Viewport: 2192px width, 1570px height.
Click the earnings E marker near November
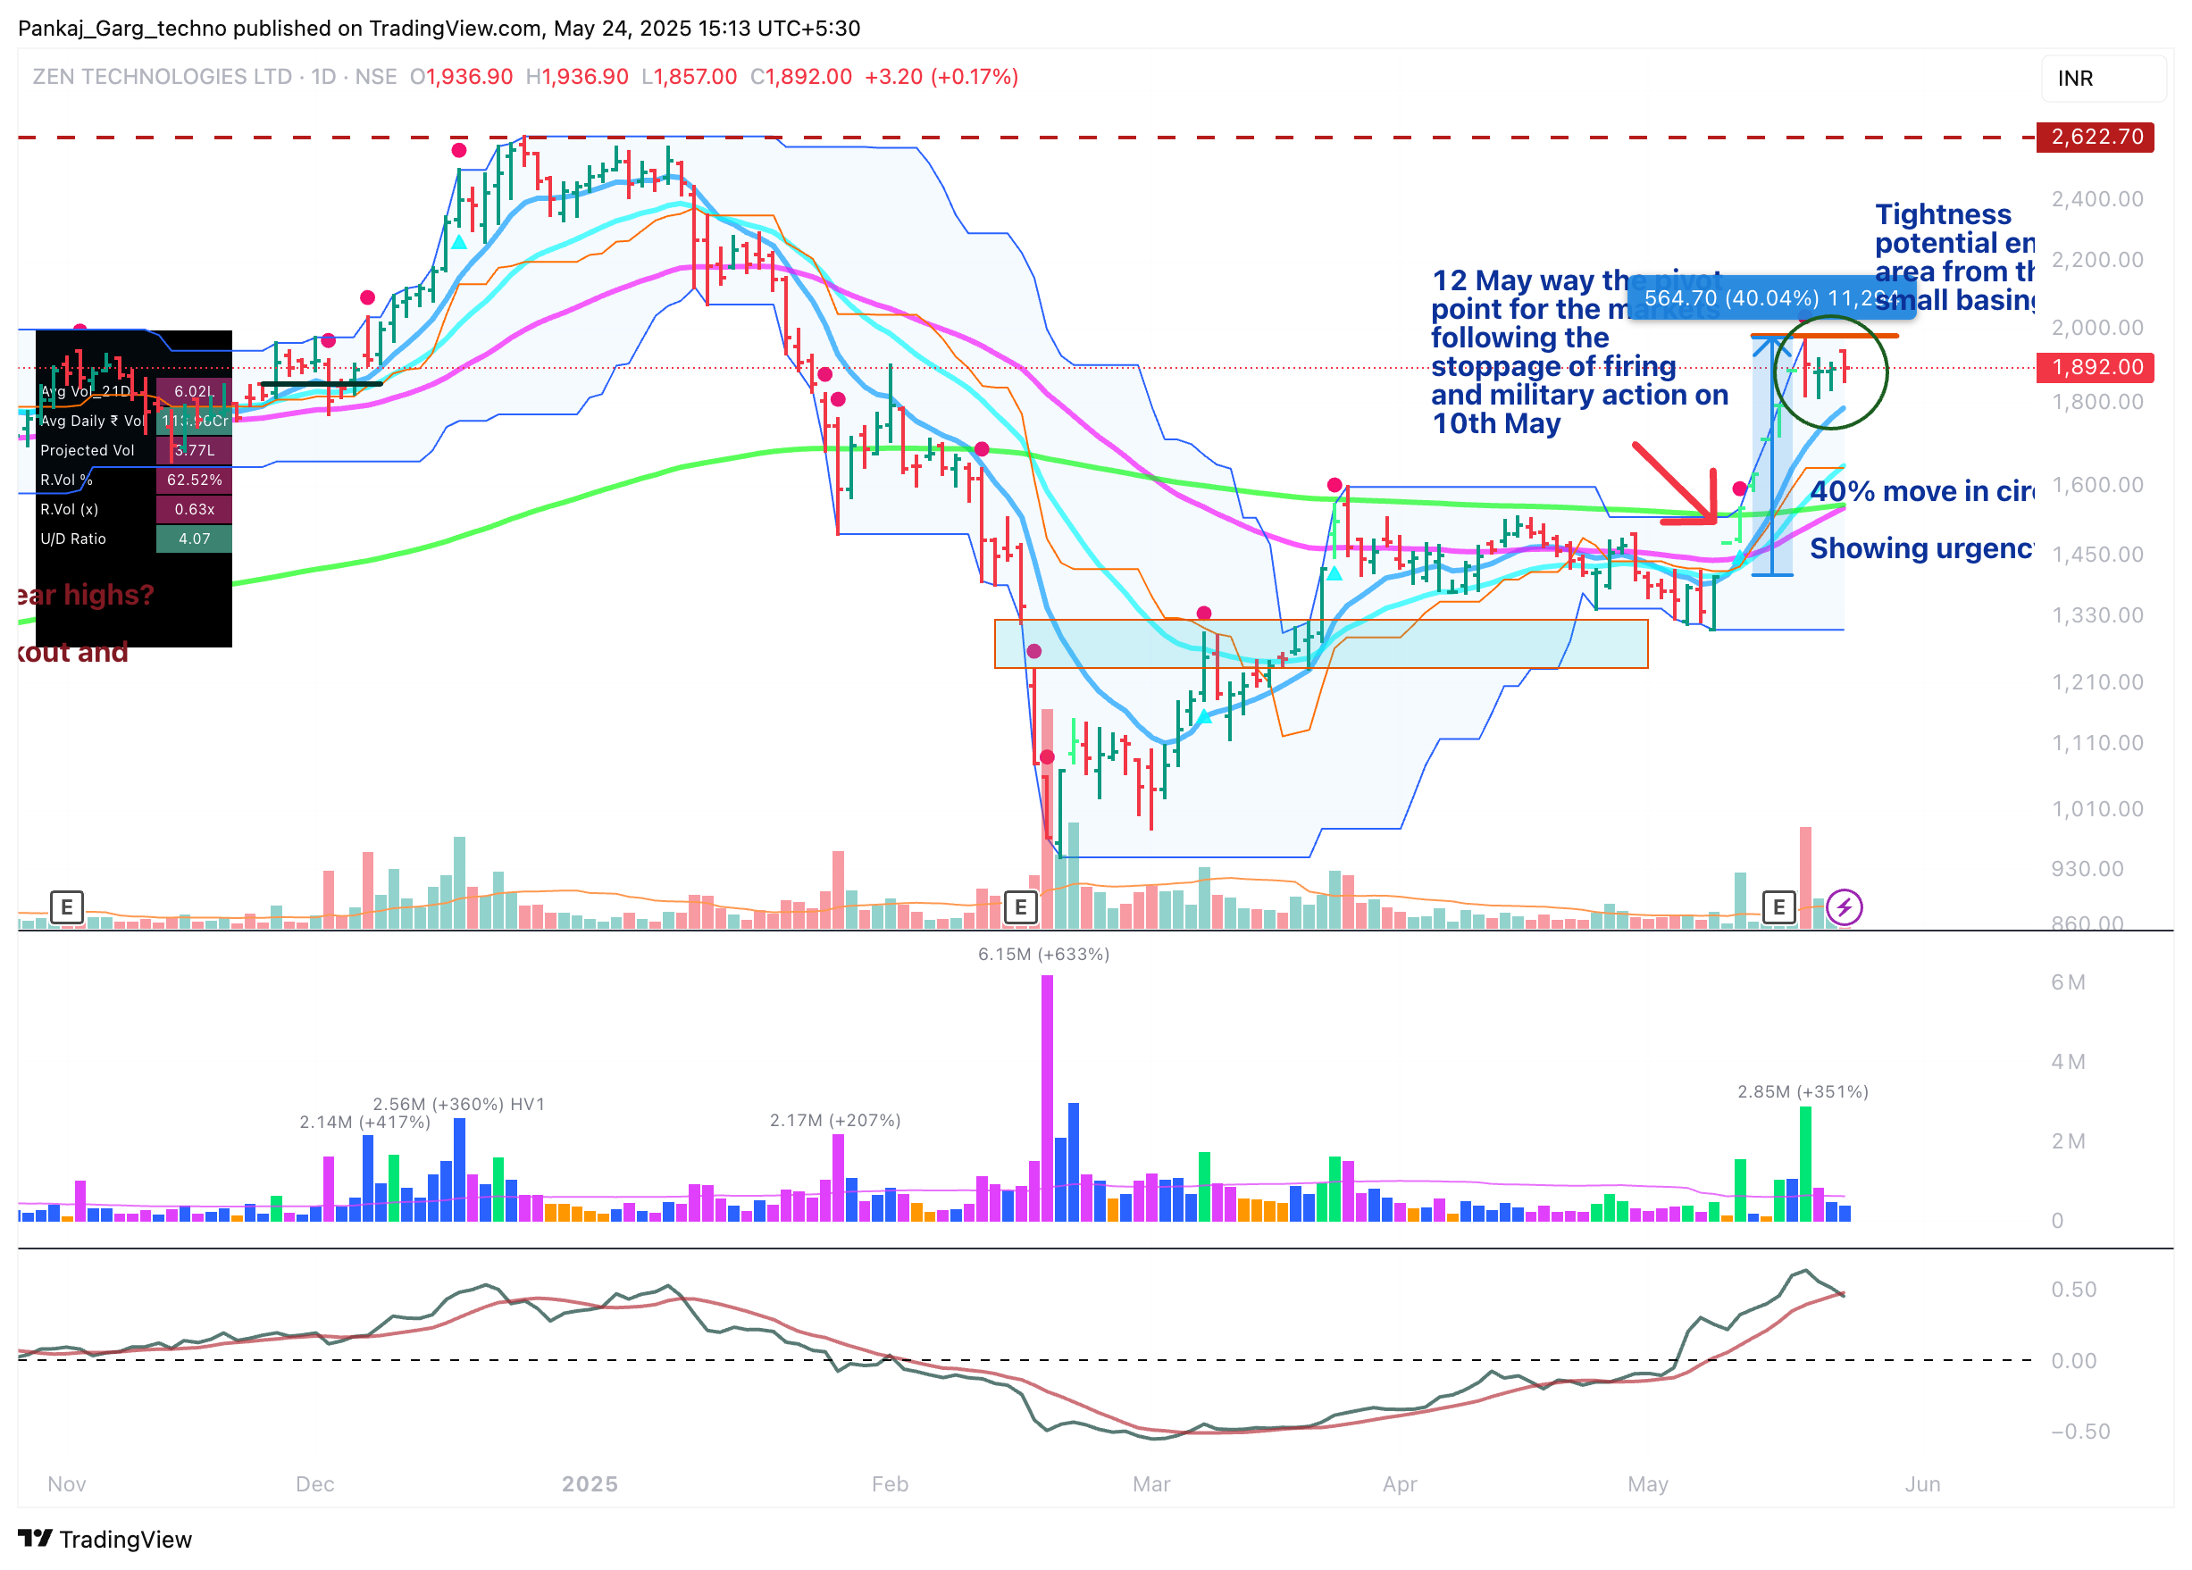click(x=66, y=906)
